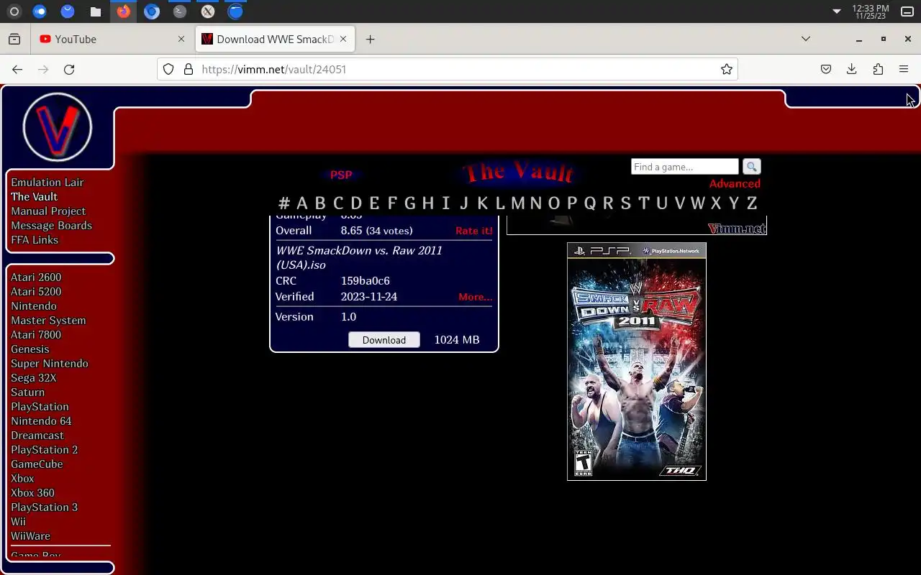Click the WWE SmackDown vs. Raw 2011 (USA).iso filename
The height and width of the screenshot is (575, 921).
point(359,258)
